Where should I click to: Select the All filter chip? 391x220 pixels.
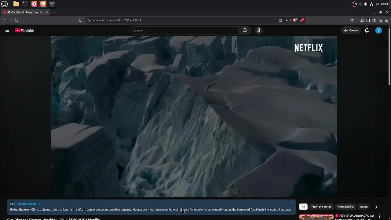point(303,207)
